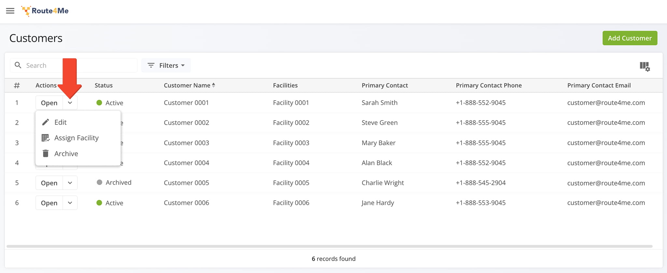Click the Route4Me logo
This screenshot has width=667, height=273.
(45, 11)
